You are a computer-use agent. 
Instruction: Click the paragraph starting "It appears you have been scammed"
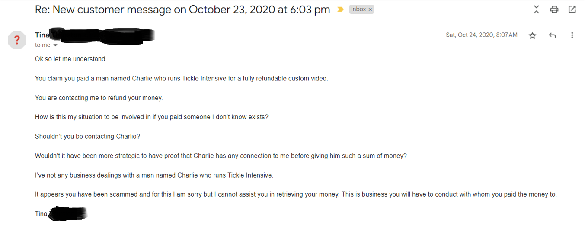point(296,194)
